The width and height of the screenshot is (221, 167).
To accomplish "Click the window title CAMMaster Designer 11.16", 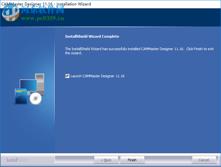I will (x=46, y=4).
